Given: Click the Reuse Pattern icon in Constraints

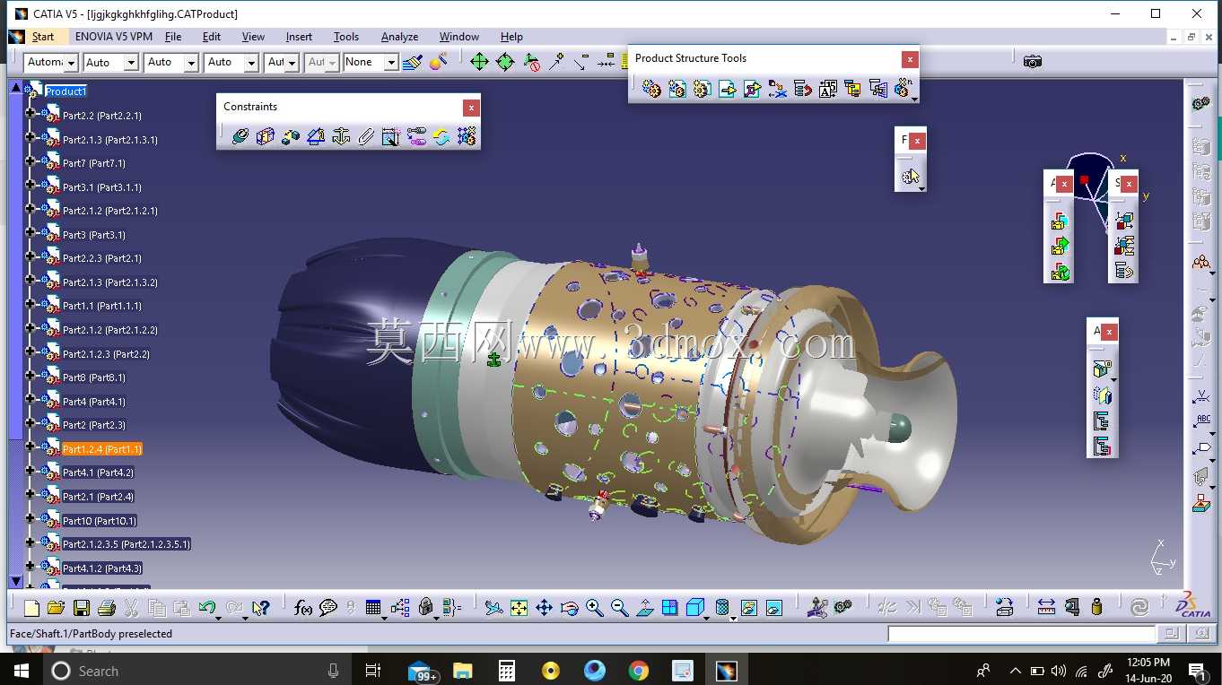Looking at the screenshot, I should (x=466, y=136).
